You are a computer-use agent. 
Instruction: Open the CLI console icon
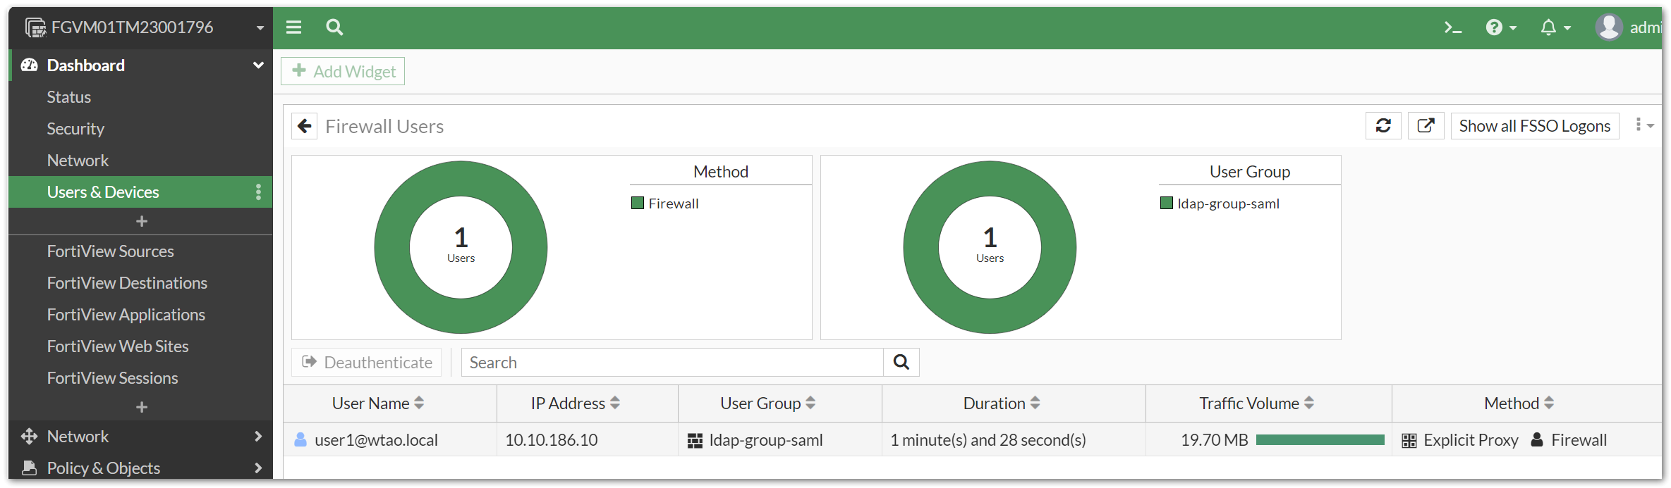1452,27
